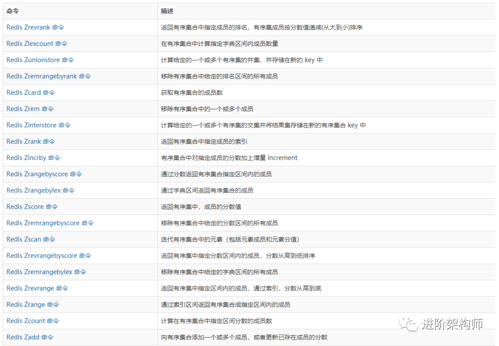Open the Redis Zinterstore 命令 link

click(38, 125)
